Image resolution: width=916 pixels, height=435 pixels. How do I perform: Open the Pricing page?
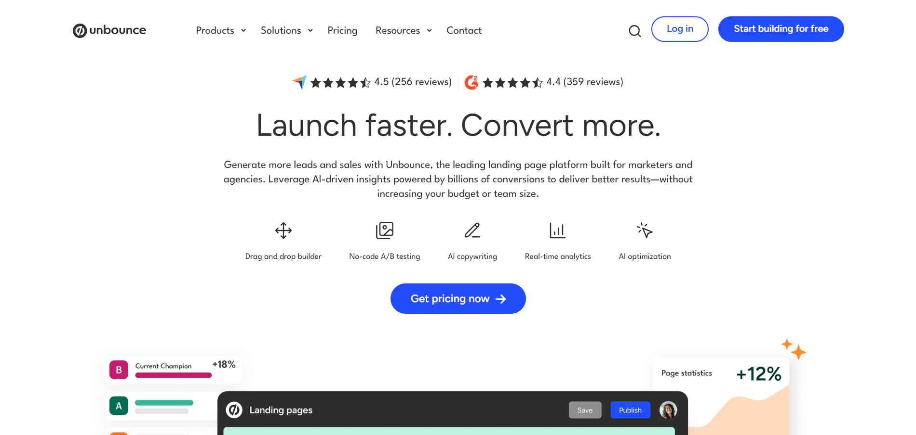tap(342, 30)
